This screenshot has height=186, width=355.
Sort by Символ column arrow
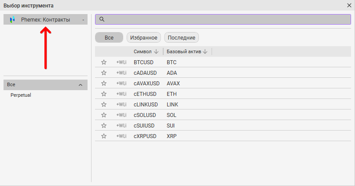click(156, 52)
